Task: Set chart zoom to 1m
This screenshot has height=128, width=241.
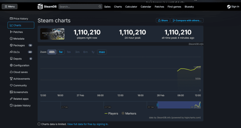Action: (x=69, y=52)
